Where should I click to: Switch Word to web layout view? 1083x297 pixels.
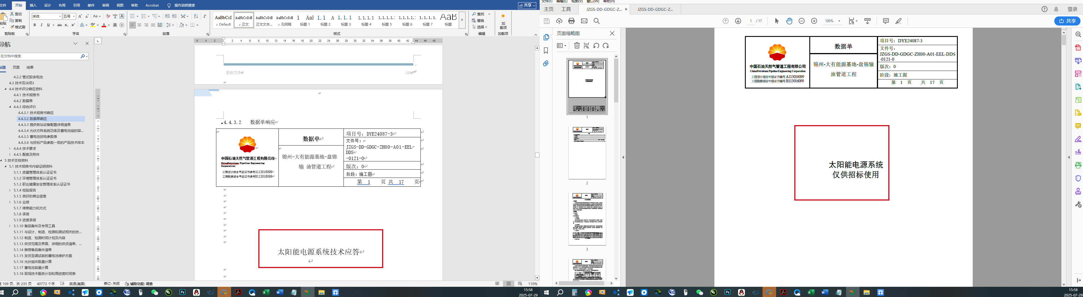[x=520, y=284]
